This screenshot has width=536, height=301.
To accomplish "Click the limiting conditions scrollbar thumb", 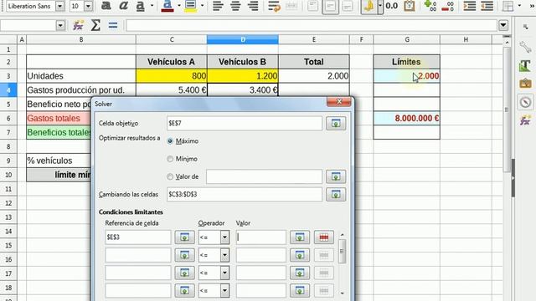I will 342,252.
